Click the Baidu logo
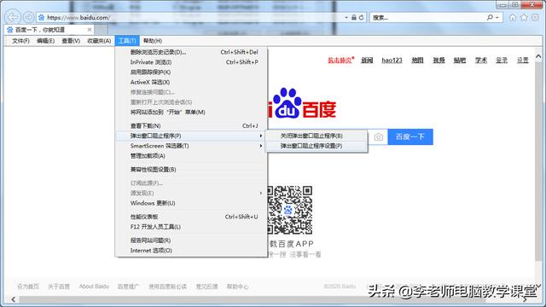This screenshot has width=546, height=307. (x=302, y=103)
